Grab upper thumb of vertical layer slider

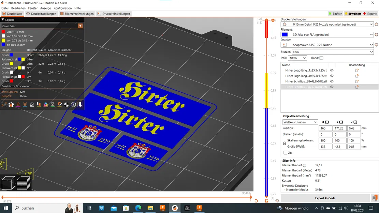tap(266, 20)
